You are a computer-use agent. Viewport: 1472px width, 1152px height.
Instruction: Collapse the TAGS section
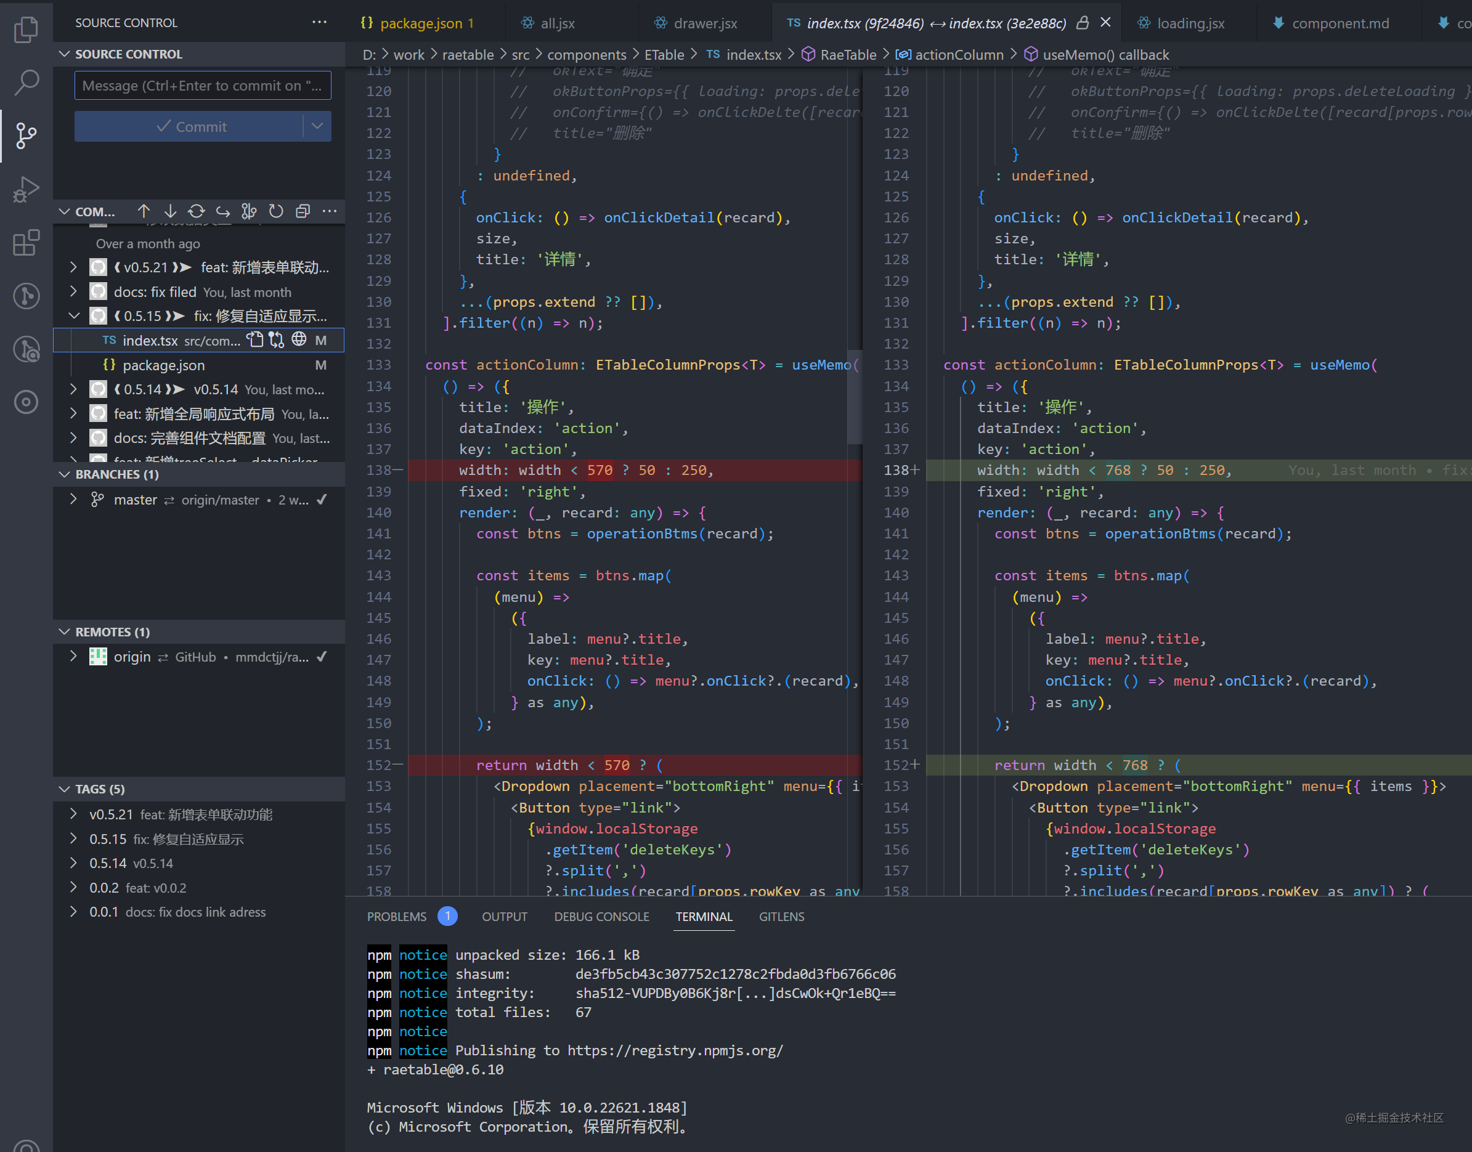tap(65, 789)
